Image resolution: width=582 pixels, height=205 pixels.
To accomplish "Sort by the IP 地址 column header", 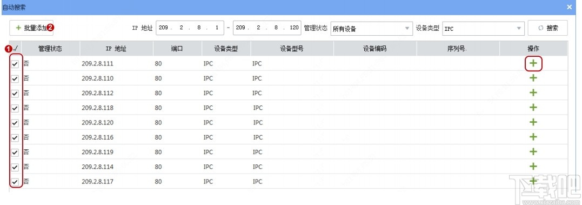I will 116,48.
